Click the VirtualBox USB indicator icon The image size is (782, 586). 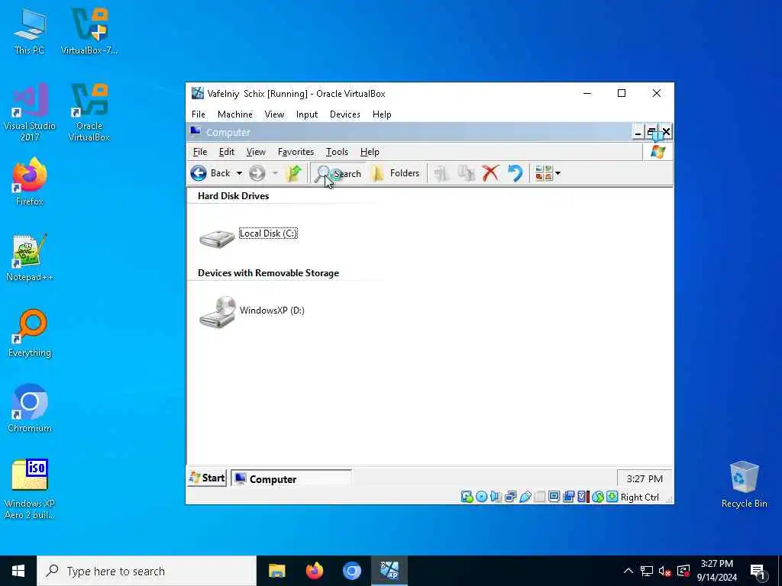[525, 497]
